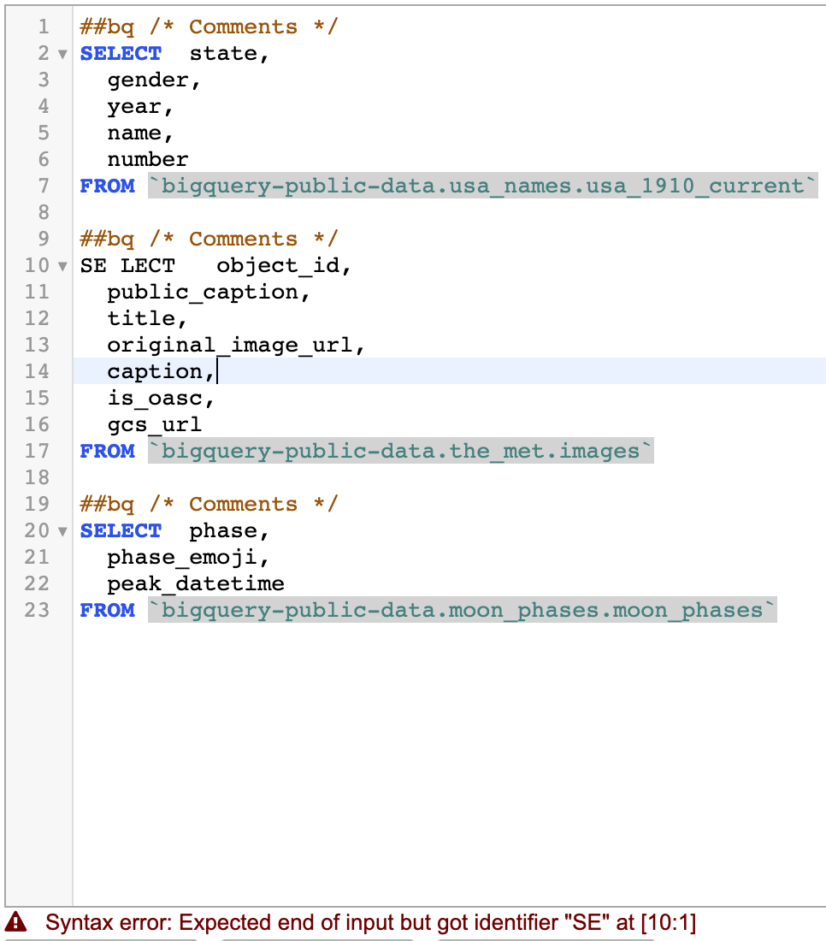The image size is (826, 941).
Task: Click 'peak_datetime' column text
Action: pyautogui.click(x=196, y=583)
